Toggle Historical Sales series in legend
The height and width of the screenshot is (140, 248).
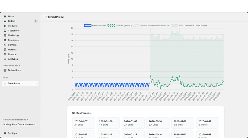click(95, 26)
